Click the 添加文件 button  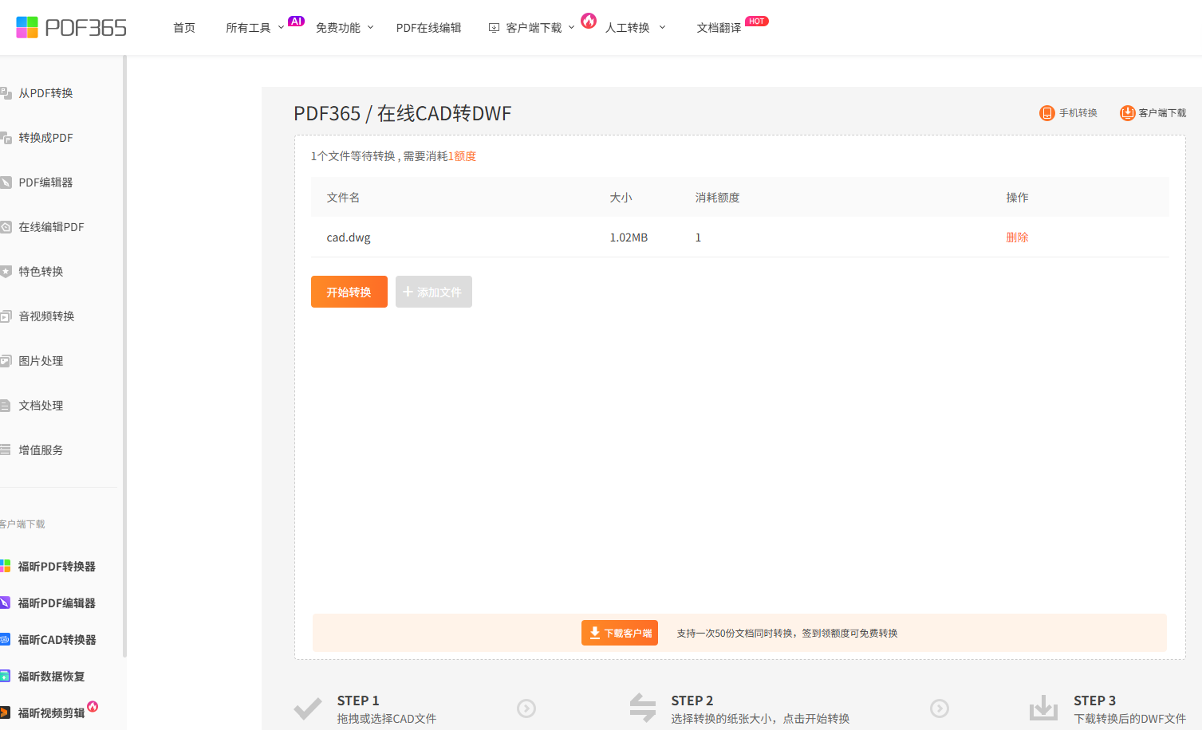click(433, 292)
